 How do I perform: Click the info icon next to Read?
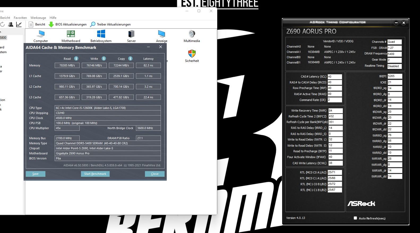tap(76, 58)
